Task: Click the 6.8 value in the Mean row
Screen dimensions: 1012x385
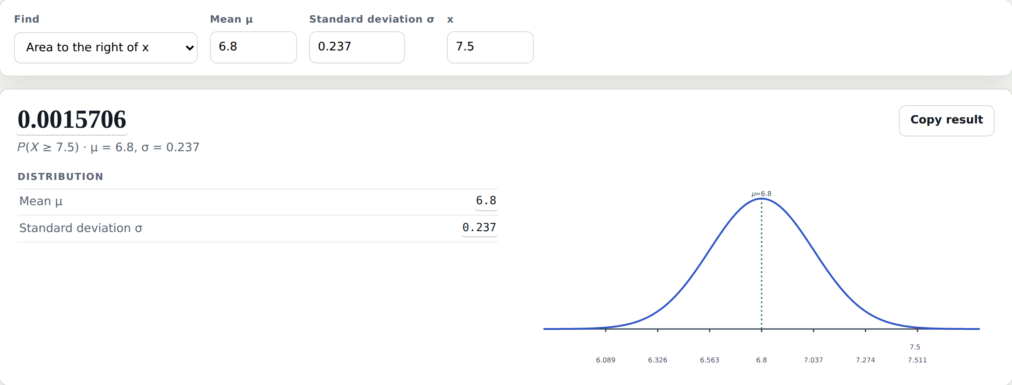Action: [486, 201]
